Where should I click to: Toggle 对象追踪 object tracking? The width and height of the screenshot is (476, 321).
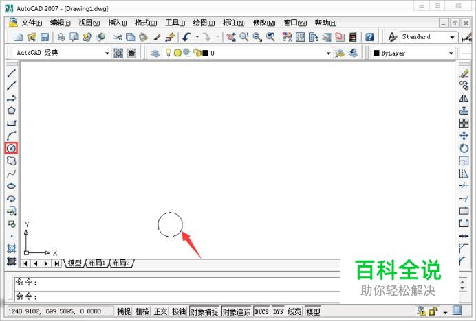pos(237,311)
